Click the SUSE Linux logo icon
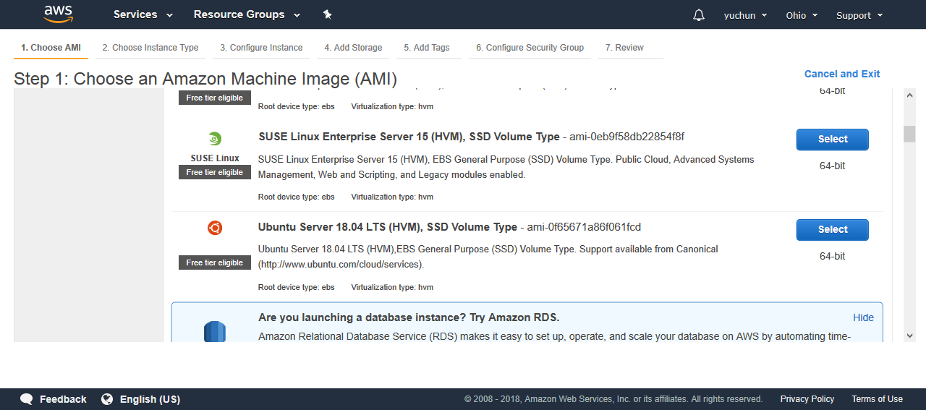 [215, 139]
